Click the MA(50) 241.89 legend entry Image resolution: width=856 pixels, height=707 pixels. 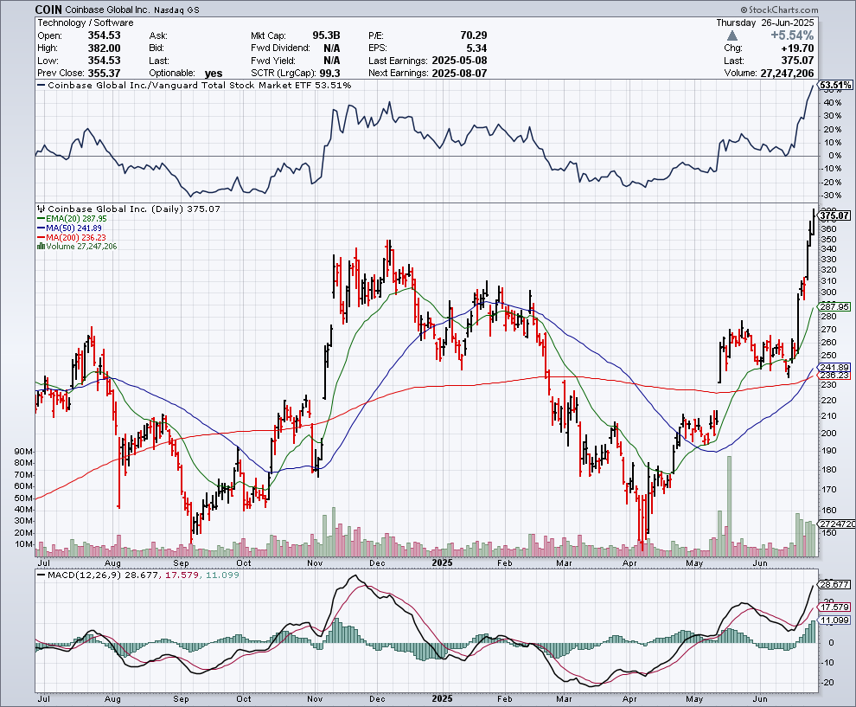69,228
